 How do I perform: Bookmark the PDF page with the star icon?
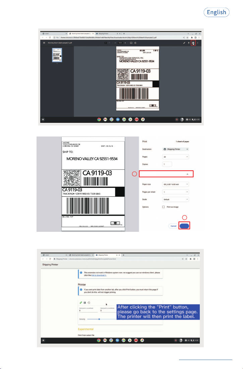pyautogui.click(x=187, y=37)
